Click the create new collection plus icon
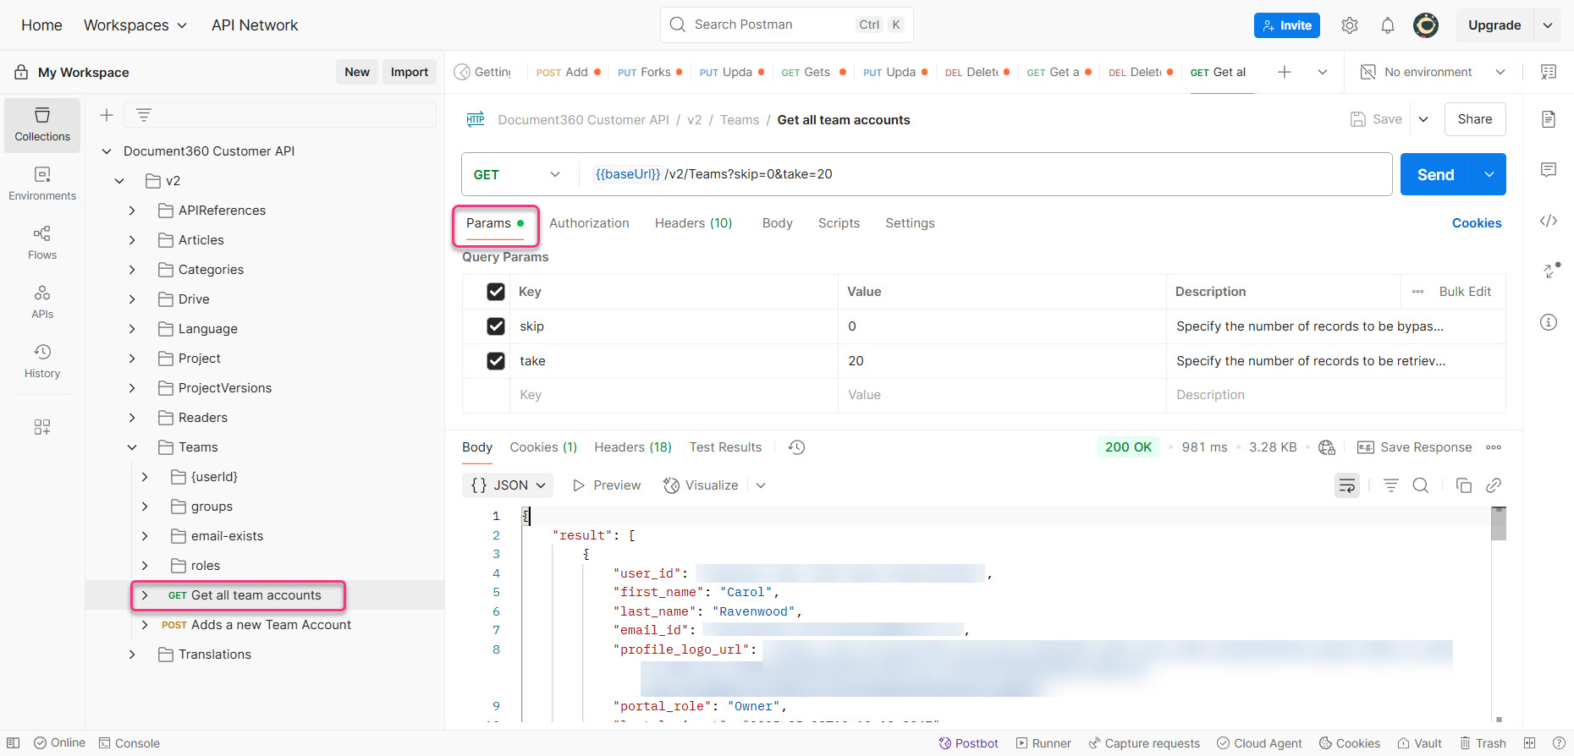This screenshot has height=756, width=1574. click(107, 115)
